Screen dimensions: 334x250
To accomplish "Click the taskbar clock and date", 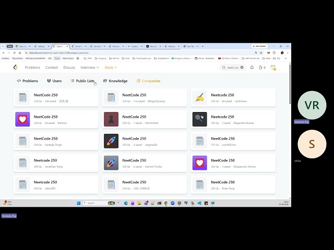I will (x=283, y=203).
